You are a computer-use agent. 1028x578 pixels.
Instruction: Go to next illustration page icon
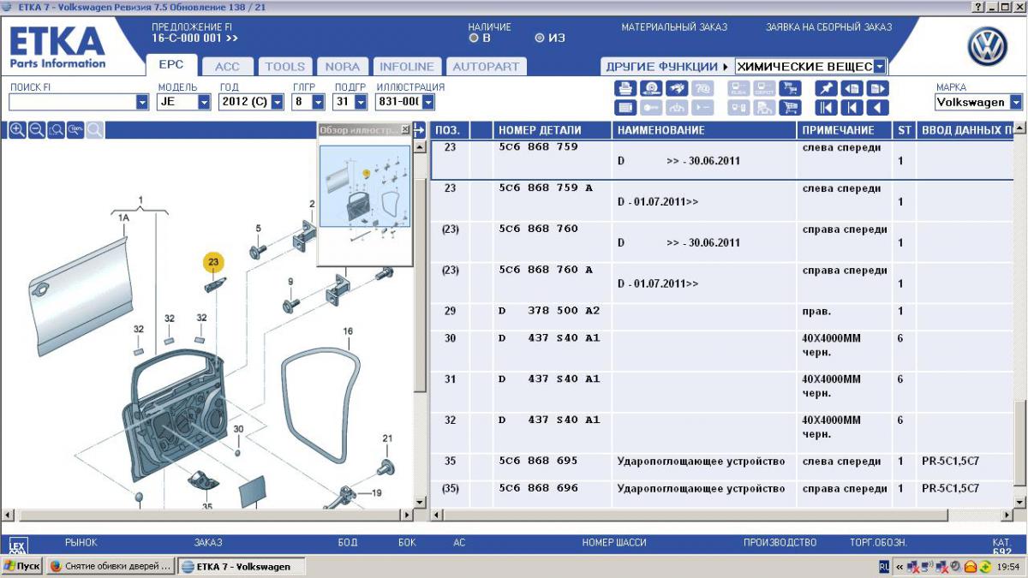click(877, 88)
